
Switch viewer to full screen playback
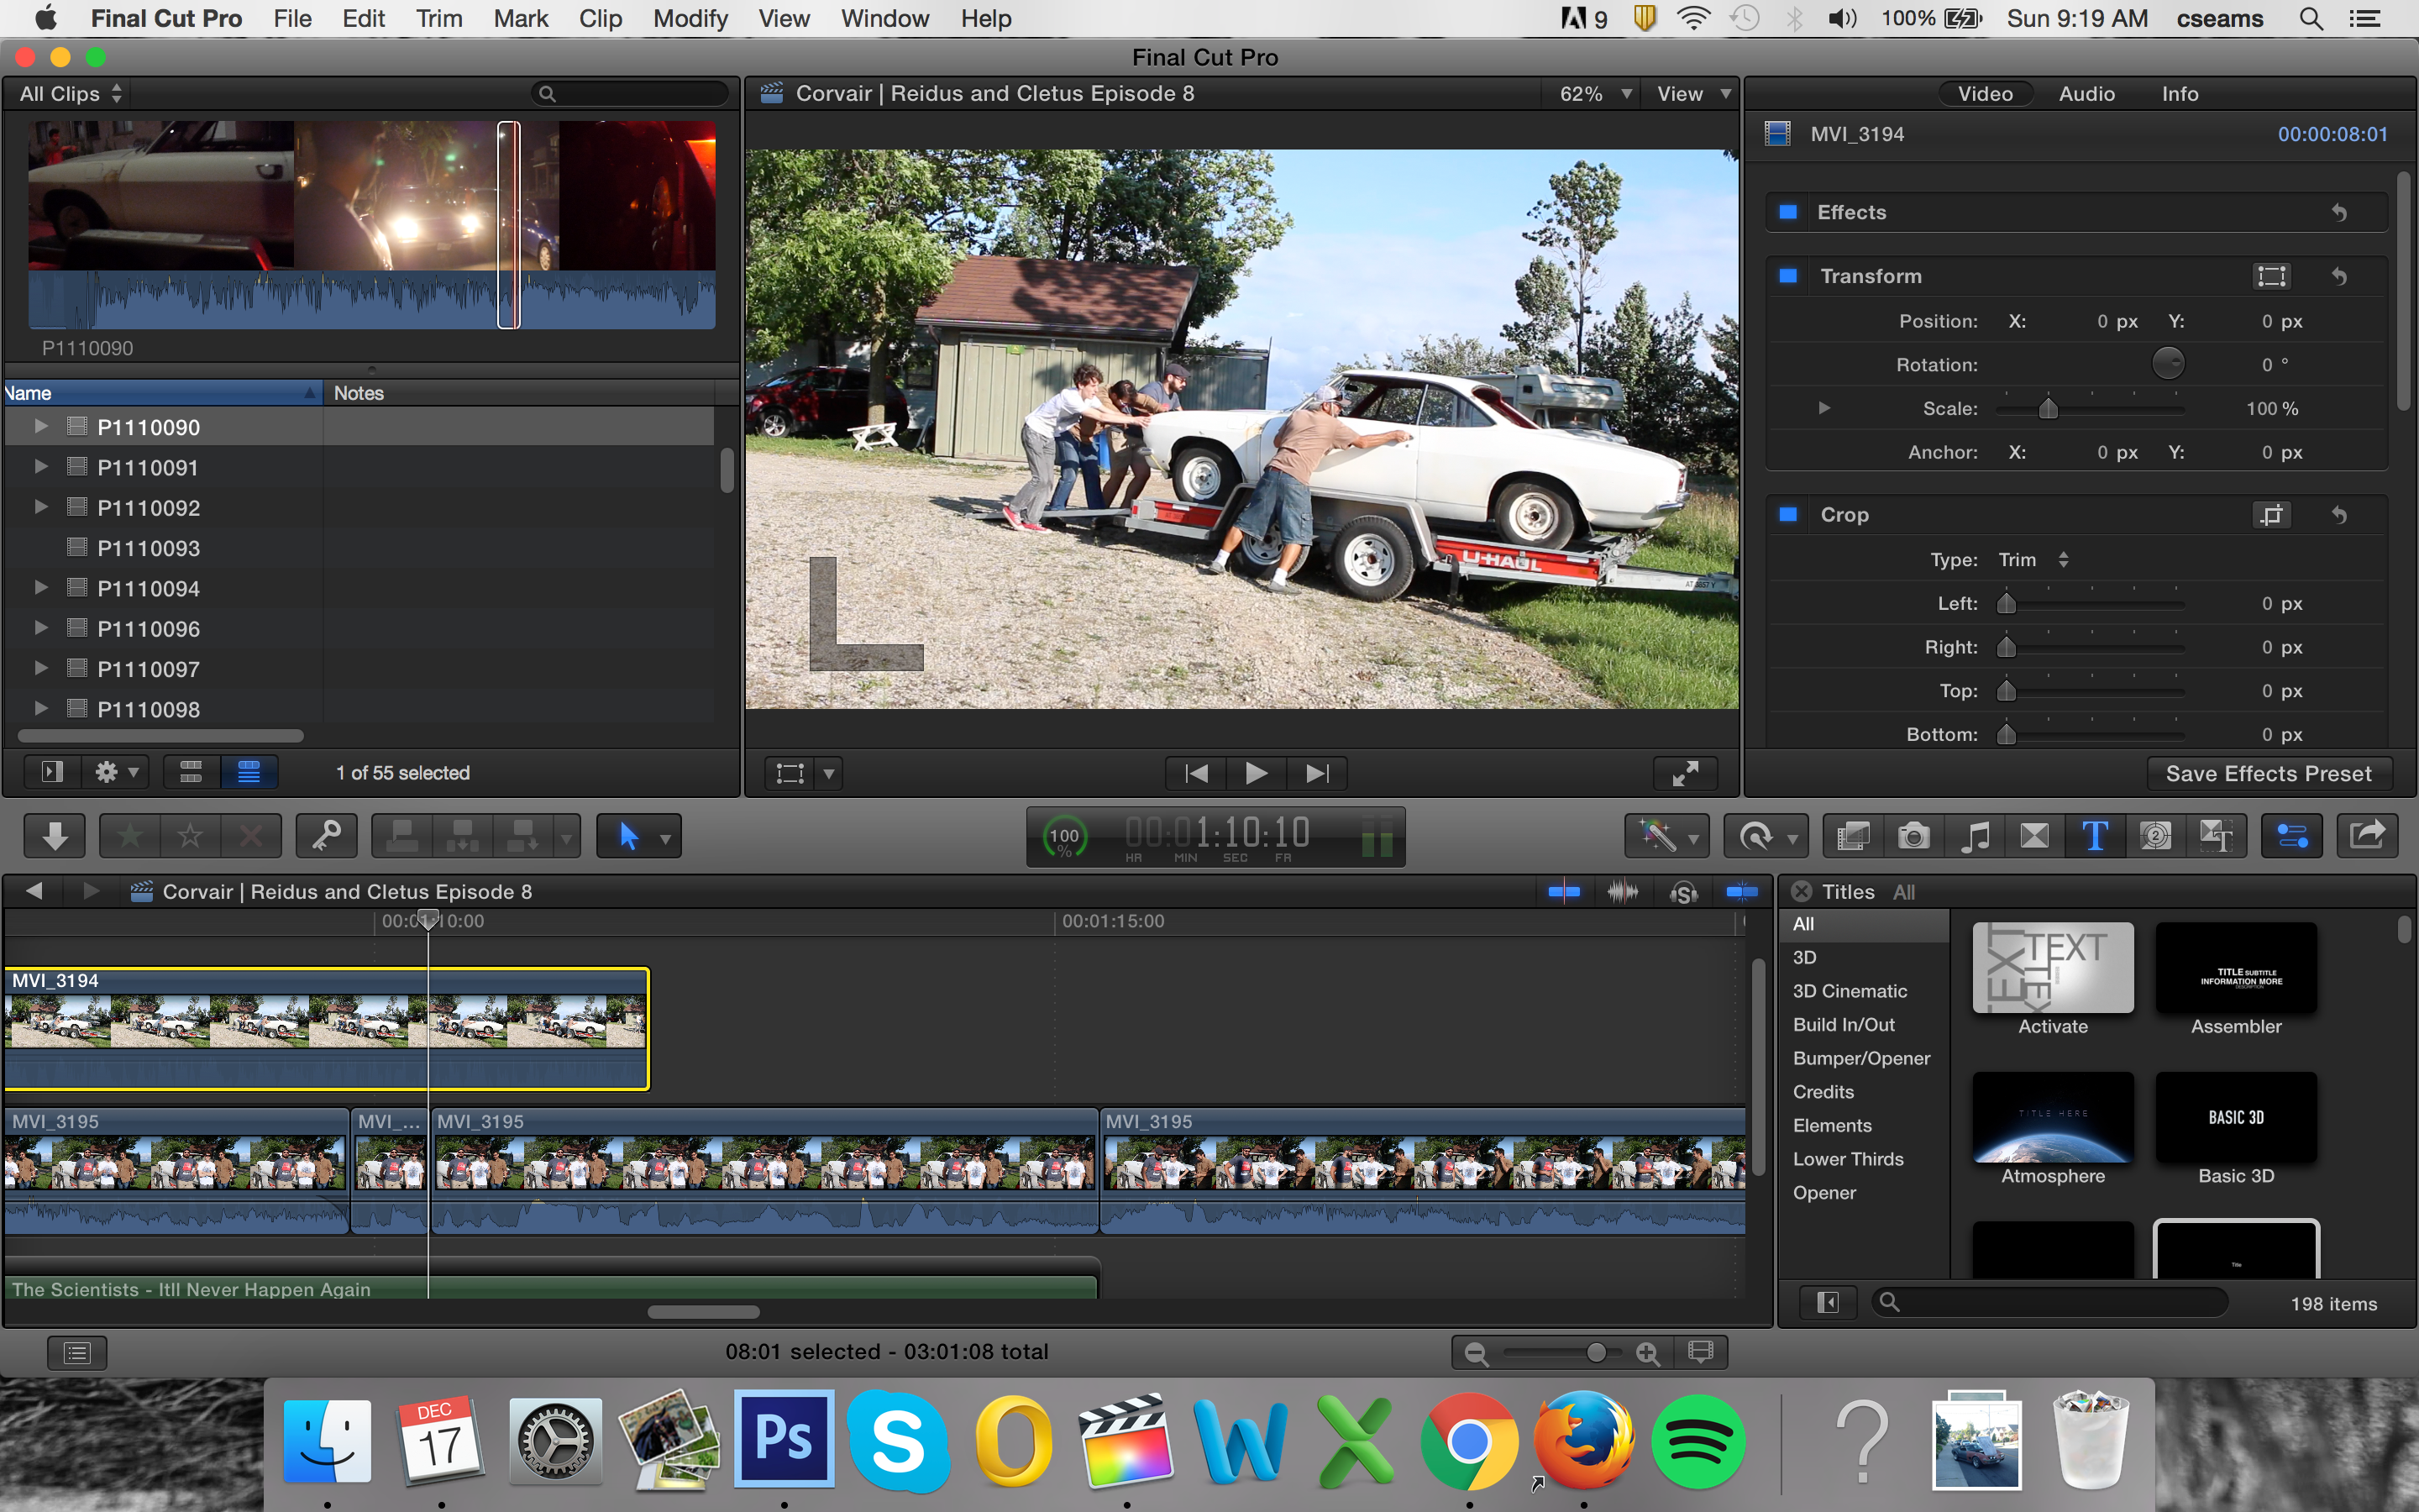1685,773
